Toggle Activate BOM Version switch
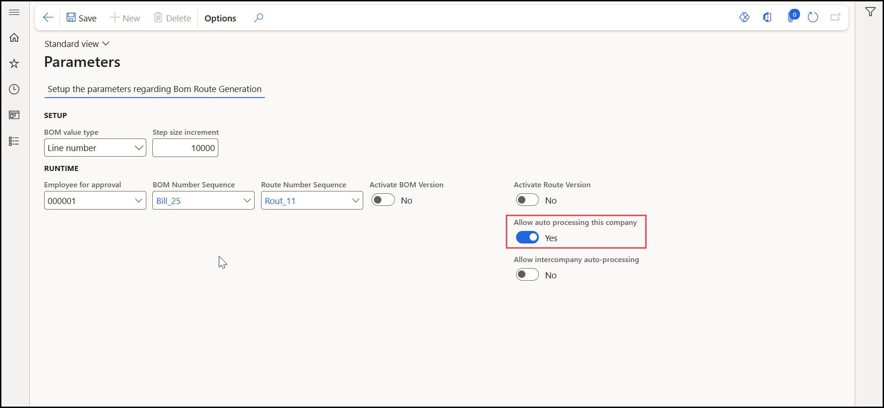 (383, 200)
